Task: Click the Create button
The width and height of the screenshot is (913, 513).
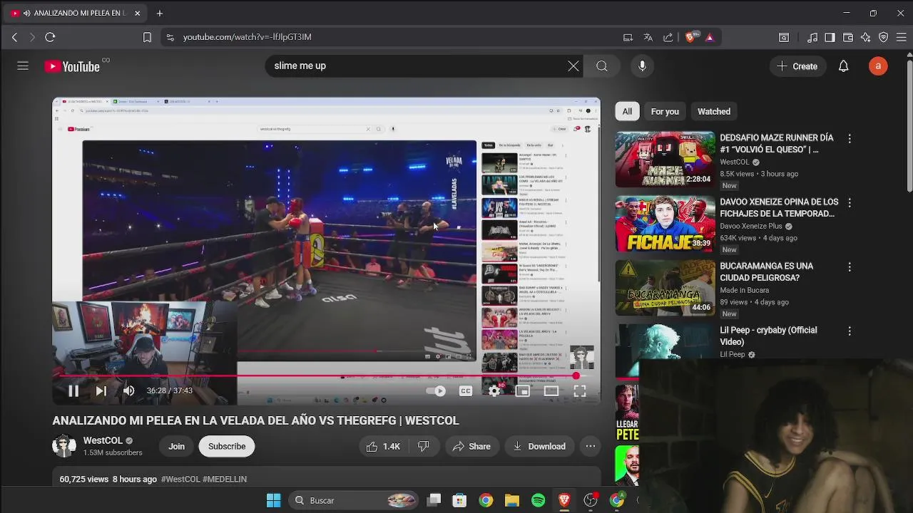Action: click(797, 66)
